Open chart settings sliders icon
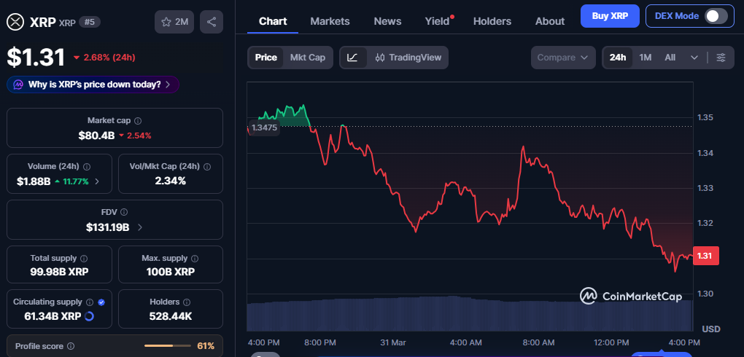The image size is (744, 357). (721, 58)
